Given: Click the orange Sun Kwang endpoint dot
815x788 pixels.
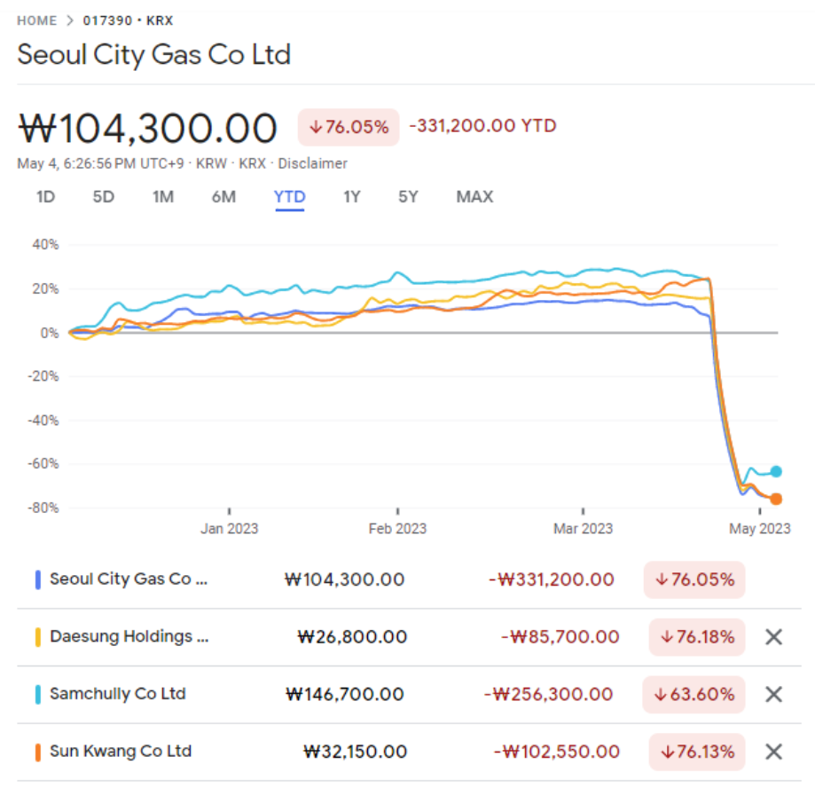Looking at the screenshot, I should pyautogui.click(x=775, y=499).
